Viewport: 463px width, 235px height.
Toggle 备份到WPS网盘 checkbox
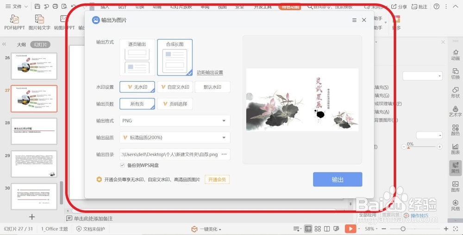[x=122, y=165]
